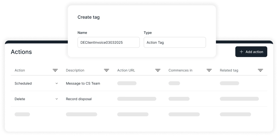278x136 pixels.
Task: Click the Related tag column header label
Action: [x=229, y=70]
